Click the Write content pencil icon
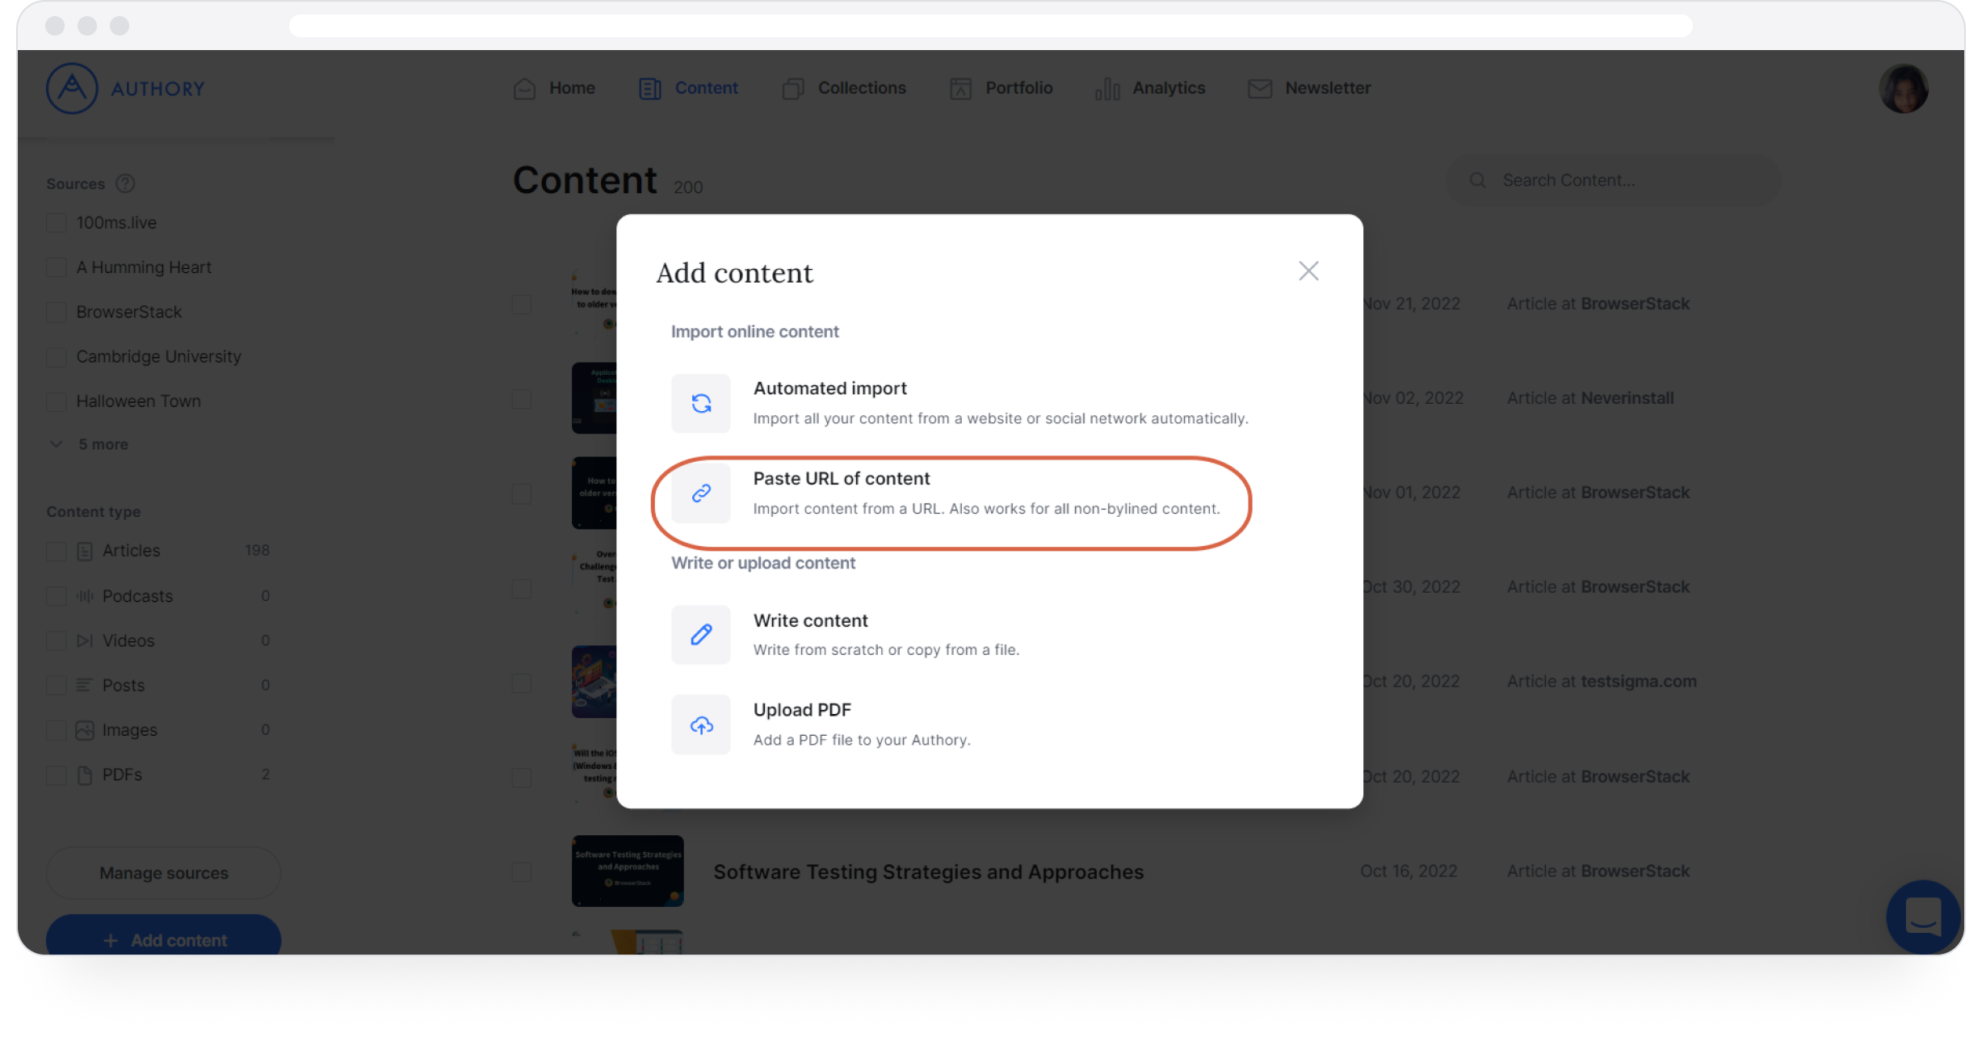 701,635
